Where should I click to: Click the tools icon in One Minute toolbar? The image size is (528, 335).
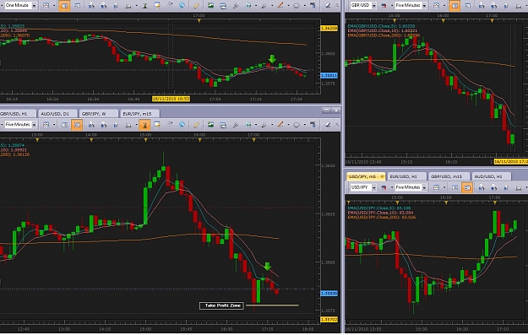pos(236,6)
